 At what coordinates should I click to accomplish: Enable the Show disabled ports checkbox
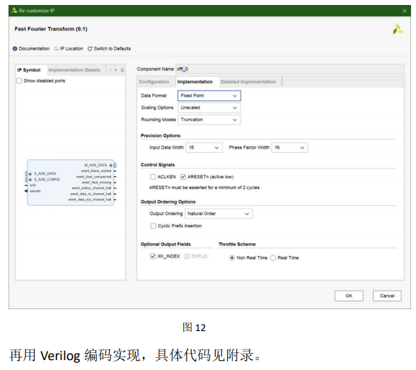(x=19, y=81)
